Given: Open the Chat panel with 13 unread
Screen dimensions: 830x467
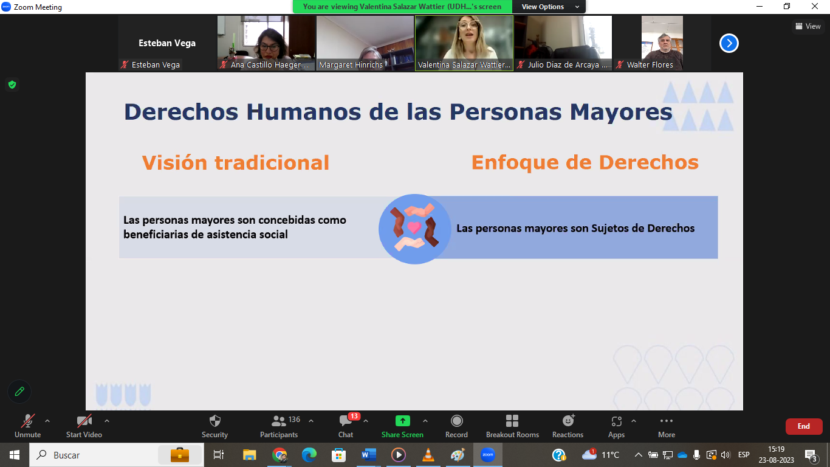Looking at the screenshot, I should pyautogui.click(x=346, y=426).
